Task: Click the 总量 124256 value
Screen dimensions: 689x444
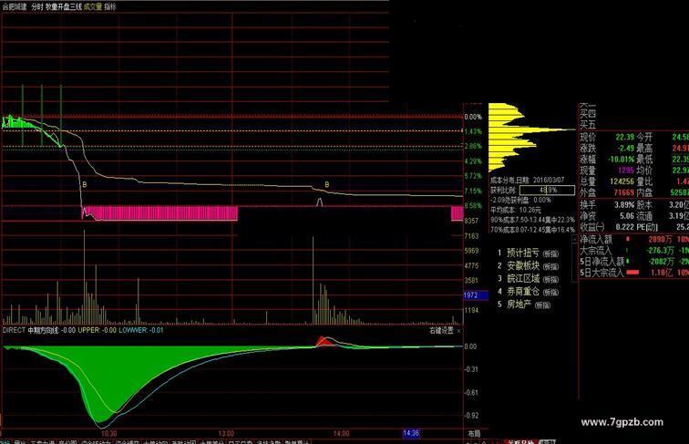Action: pyautogui.click(x=622, y=181)
